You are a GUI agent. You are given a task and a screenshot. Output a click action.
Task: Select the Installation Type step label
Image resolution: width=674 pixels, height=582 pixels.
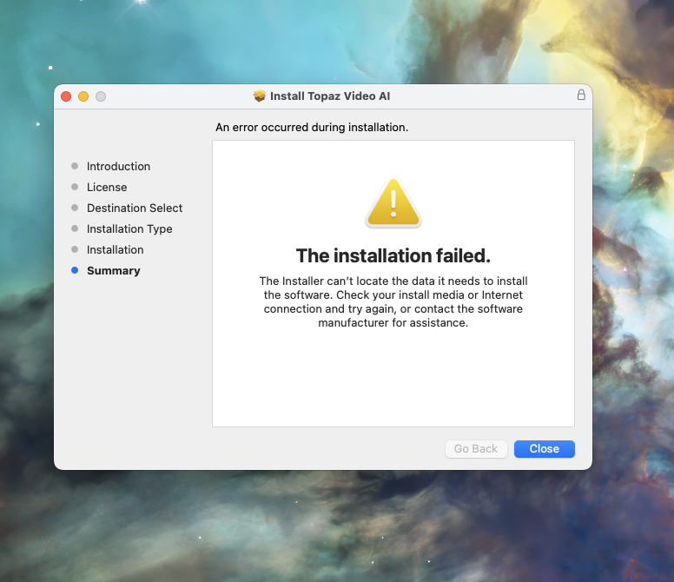click(129, 228)
